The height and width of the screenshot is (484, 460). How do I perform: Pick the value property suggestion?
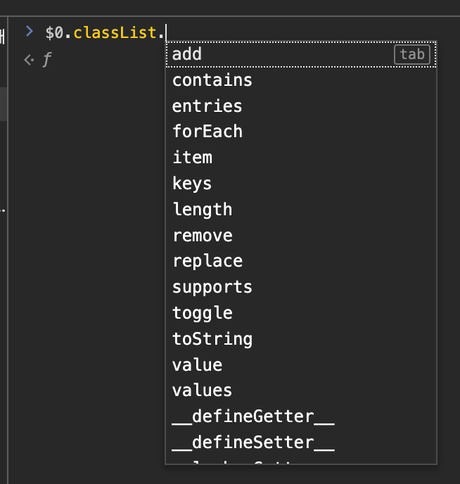[x=301, y=366]
